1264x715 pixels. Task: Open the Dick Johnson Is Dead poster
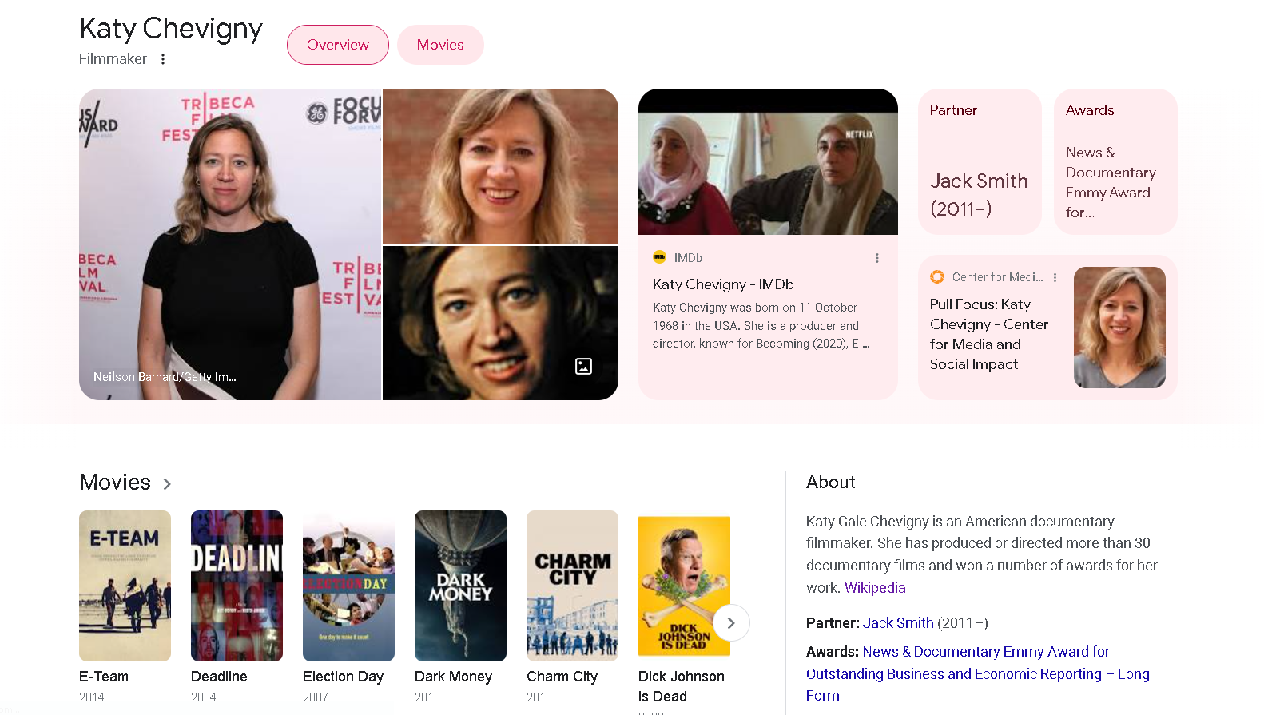coord(684,586)
